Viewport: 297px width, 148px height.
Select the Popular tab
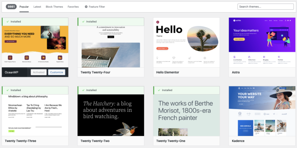[x=24, y=7]
